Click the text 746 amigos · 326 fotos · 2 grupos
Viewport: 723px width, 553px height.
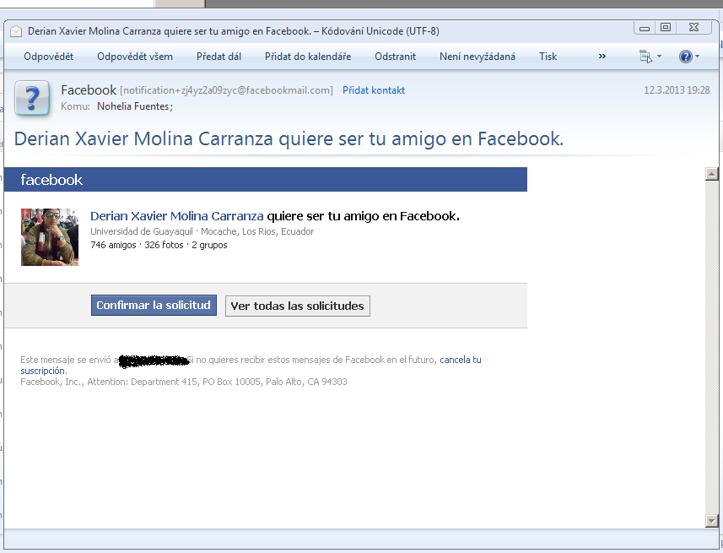[x=159, y=245]
